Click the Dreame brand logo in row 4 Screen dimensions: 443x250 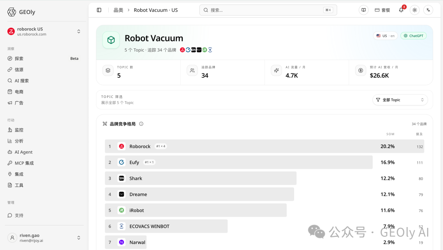tap(121, 194)
